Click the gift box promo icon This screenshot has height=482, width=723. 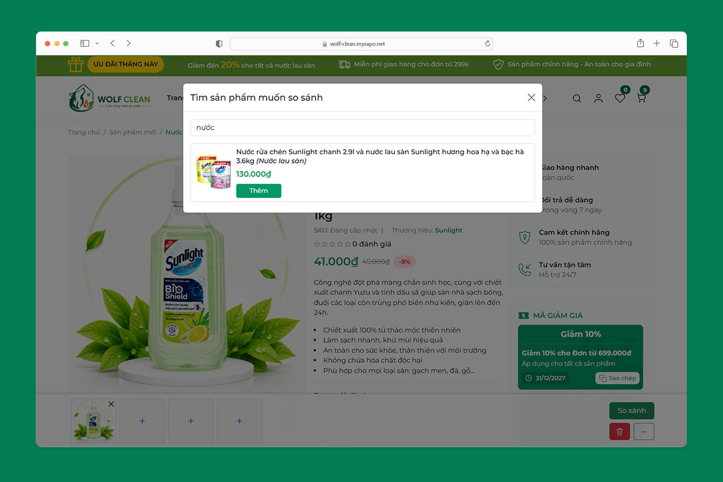pyautogui.click(x=76, y=64)
